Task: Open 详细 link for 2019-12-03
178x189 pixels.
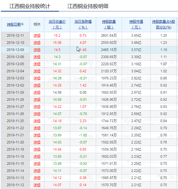Action: (37, 78)
